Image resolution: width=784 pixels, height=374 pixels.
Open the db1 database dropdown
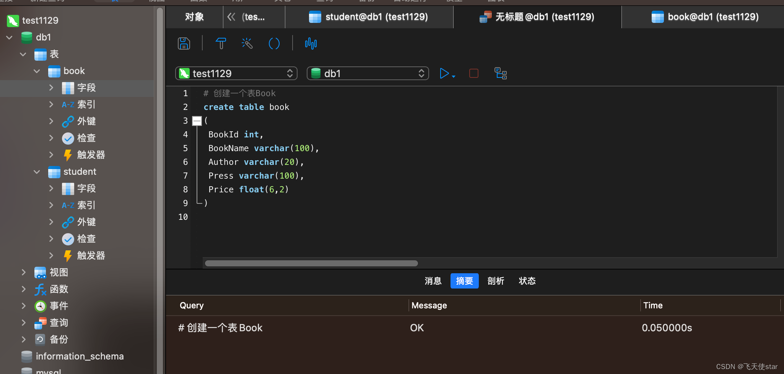368,73
